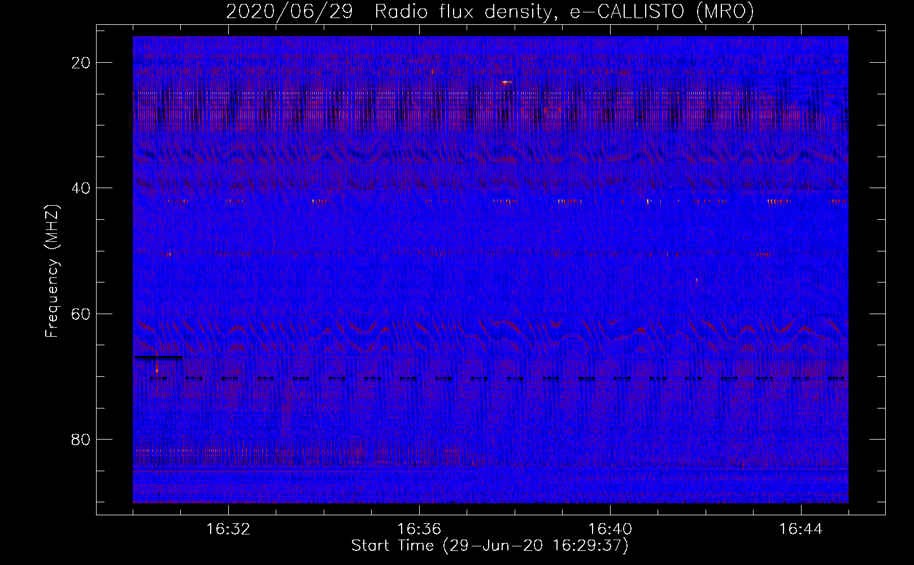Screen dimensions: 914x565
Task: Click the 16:36 time tick label
Action: pyautogui.click(x=419, y=529)
